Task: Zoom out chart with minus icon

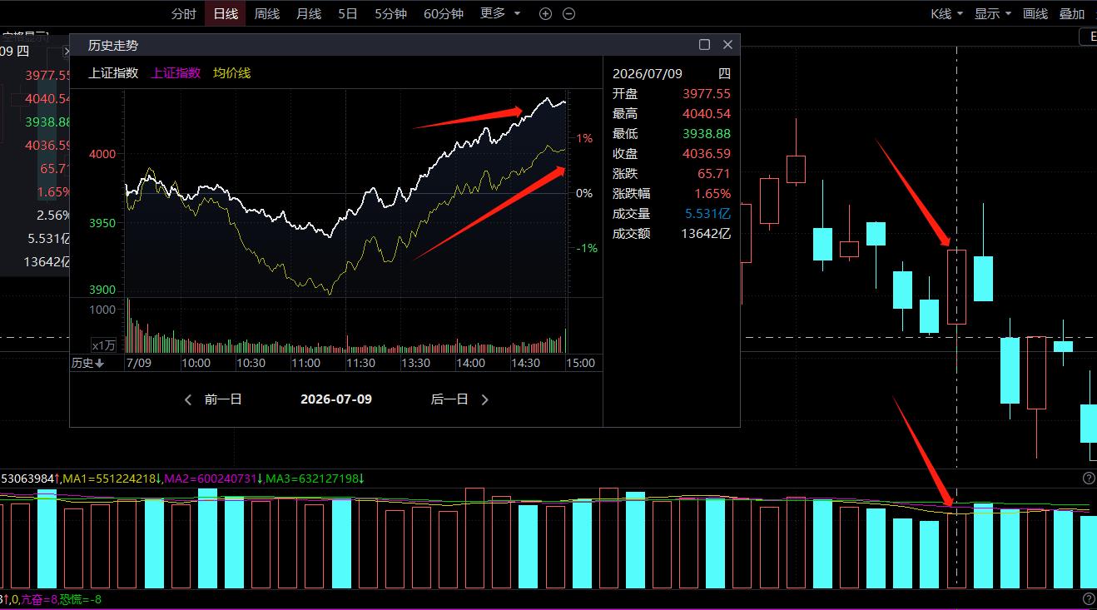Action: tap(568, 13)
